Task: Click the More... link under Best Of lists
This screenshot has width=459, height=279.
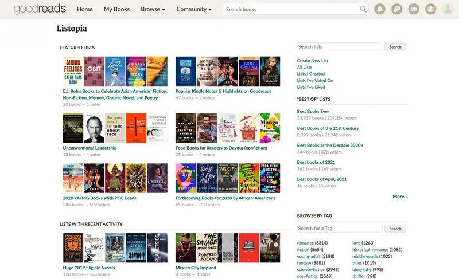Action: tap(400, 197)
